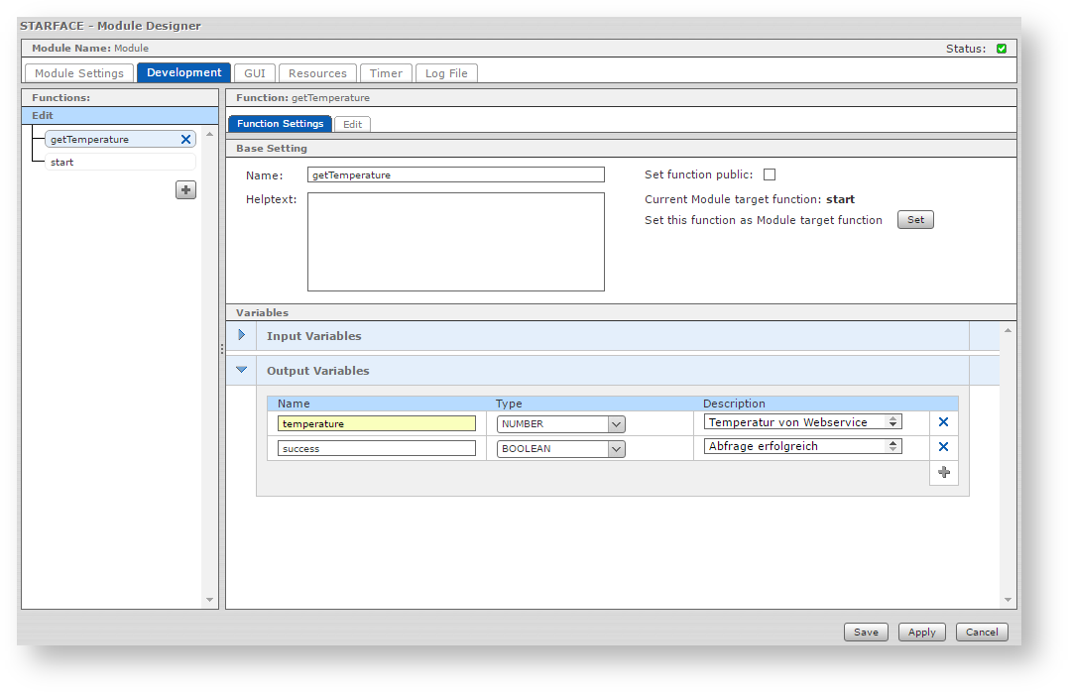
Task: Click the Apply button
Action: point(921,633)
